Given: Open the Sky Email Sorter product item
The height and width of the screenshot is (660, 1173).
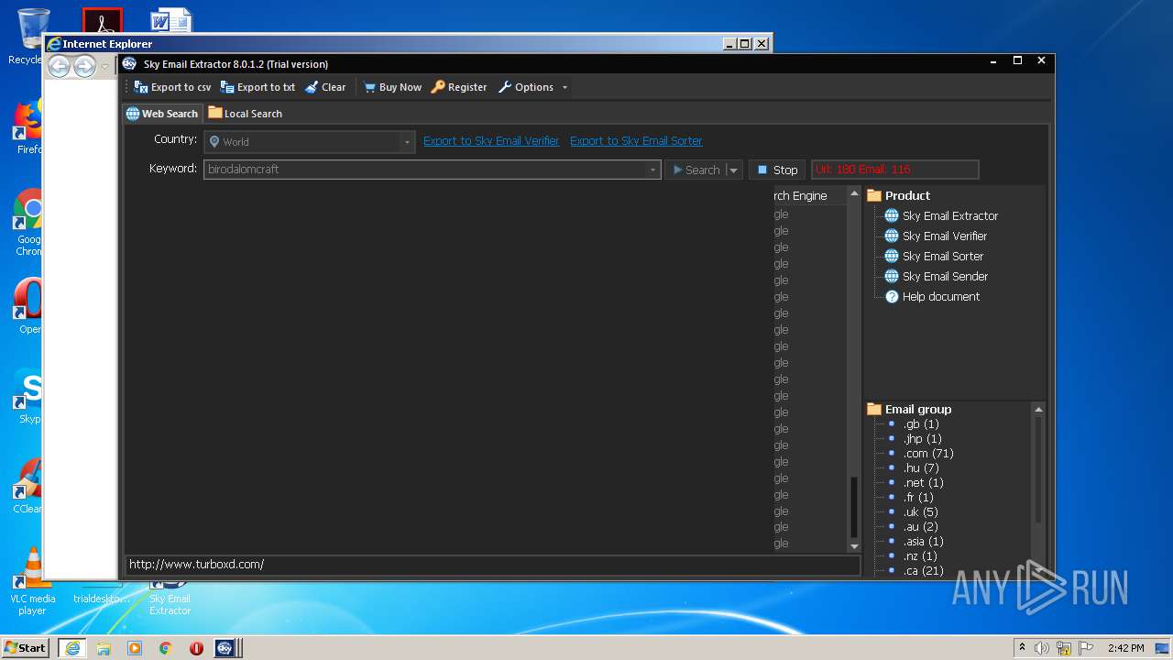Looking at the screenshot, I should 934,257.
